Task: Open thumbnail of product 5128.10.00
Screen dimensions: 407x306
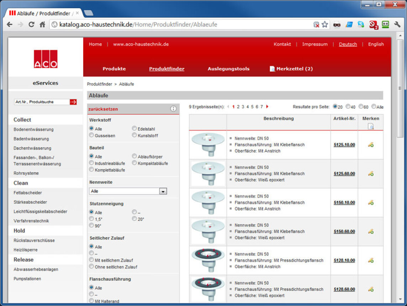Action: point(208,260)
